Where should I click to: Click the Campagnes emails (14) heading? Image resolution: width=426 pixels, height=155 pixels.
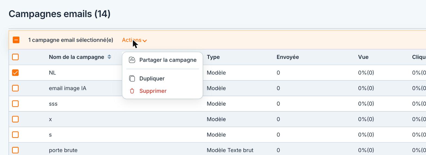[x=59, y=14]
